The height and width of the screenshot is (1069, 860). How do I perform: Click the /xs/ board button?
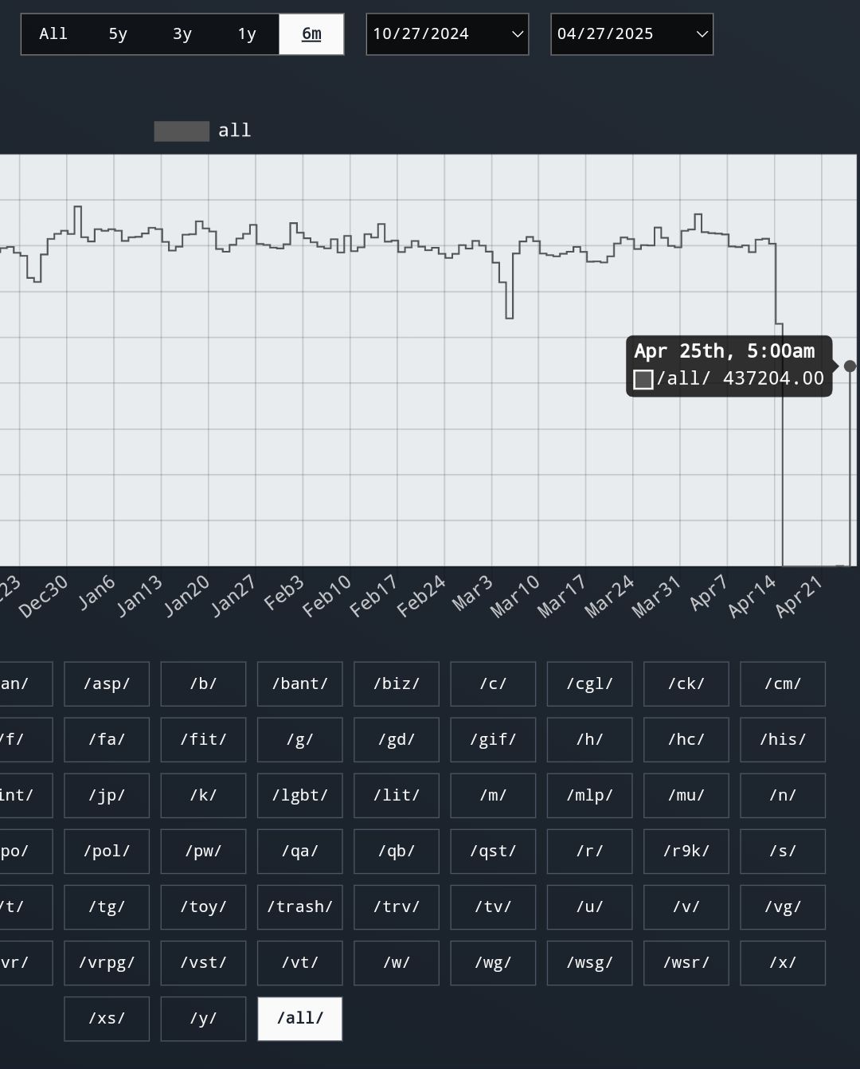(107, 1019)
